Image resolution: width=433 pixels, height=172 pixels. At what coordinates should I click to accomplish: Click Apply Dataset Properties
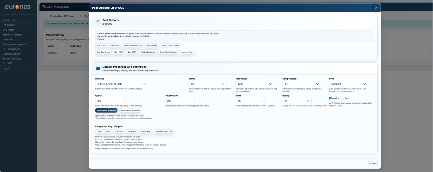tap(106, 110)
